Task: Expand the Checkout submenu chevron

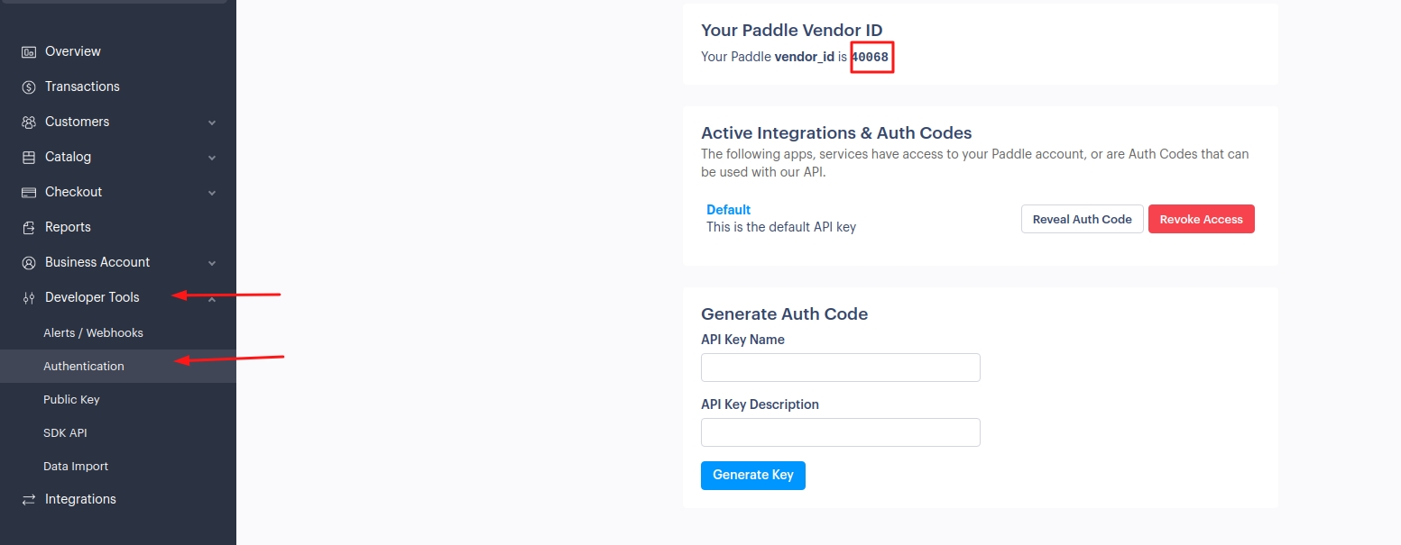Action: 212,193
